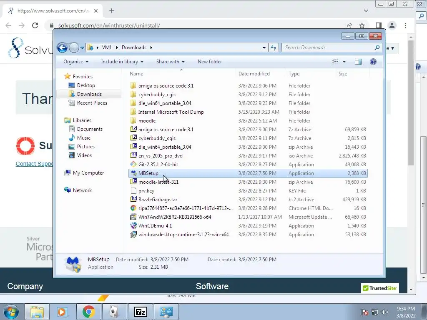This screenshot has width=427, height=320.
Task: Open Documents library
Action: point(90,129)
